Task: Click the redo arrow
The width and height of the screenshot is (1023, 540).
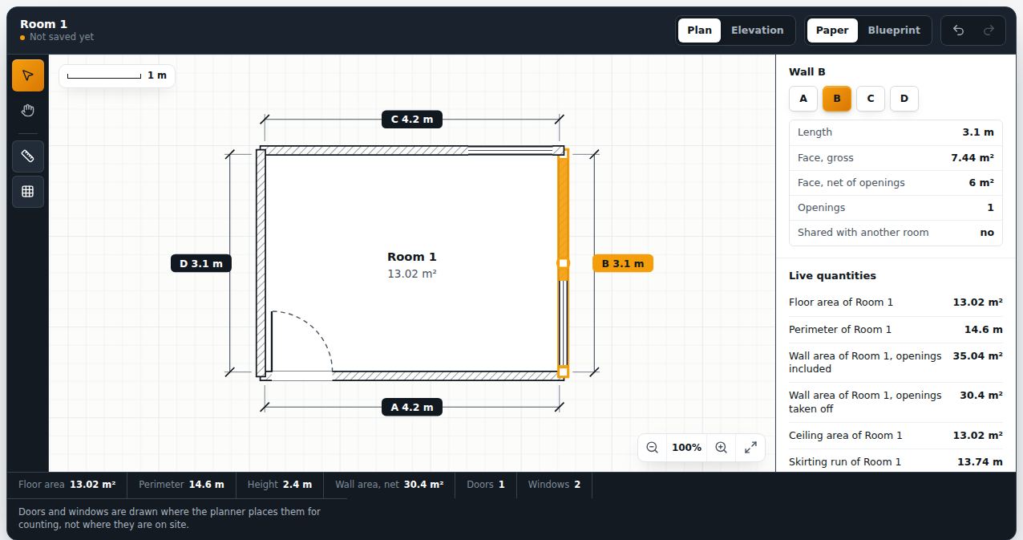Action: click(x=989, y=30)
